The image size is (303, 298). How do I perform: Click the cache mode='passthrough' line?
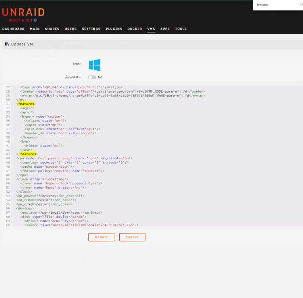47,166
